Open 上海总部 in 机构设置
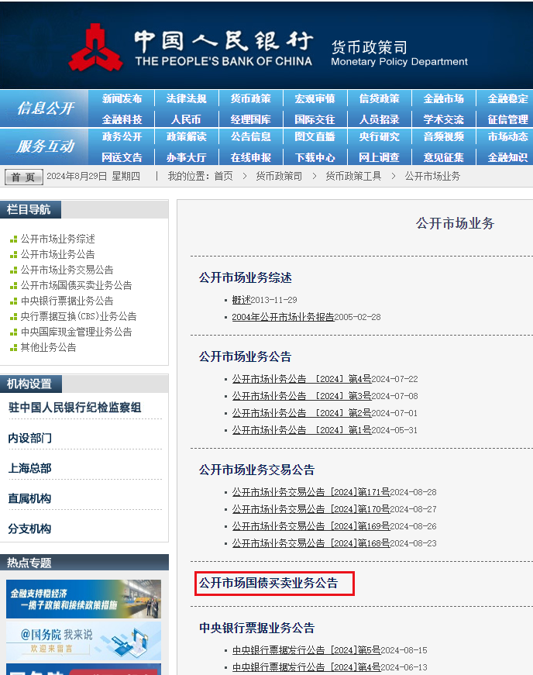Image resolution: width=533 pixels, height=675 pixels. pyautogui.click(x=29, y=468)
